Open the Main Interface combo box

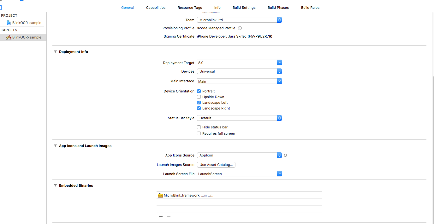(x=280, y=81)
